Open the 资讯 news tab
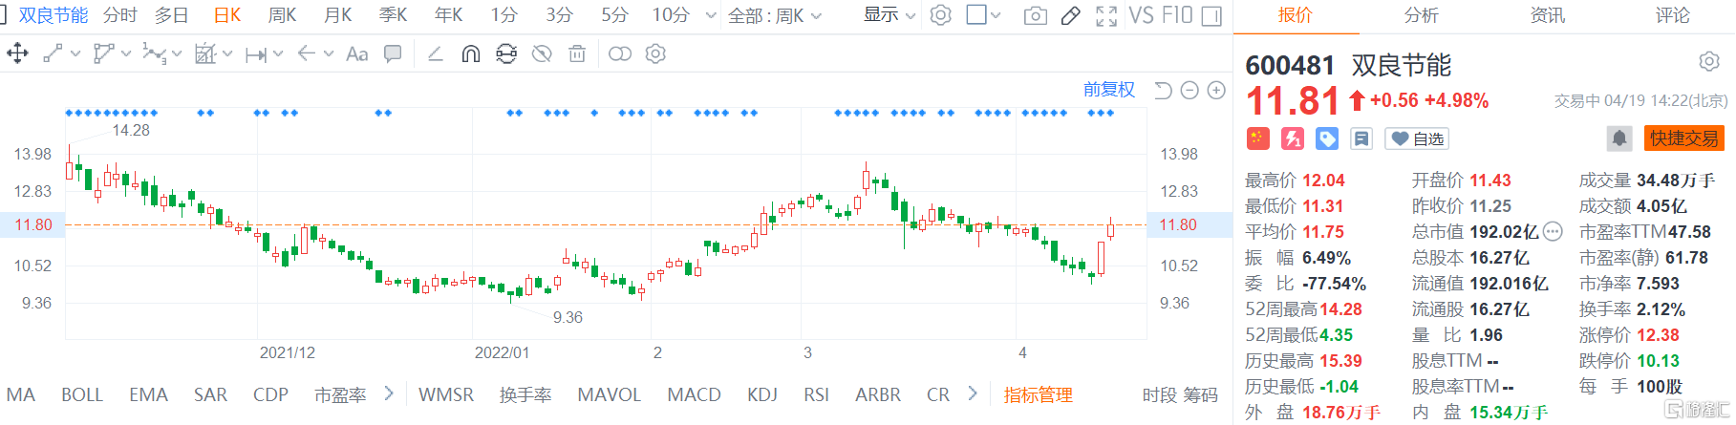Image resolution: width=1736 pixels, height=425 pixels. 1547,15
